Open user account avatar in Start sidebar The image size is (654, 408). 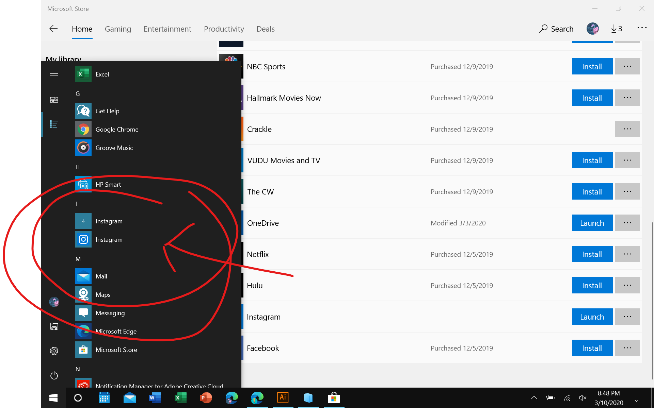tap(54, 302)
